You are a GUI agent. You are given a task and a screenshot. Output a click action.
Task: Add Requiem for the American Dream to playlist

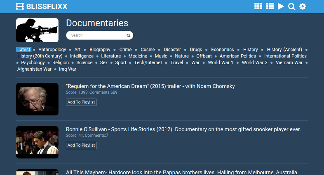click(81, 102)
